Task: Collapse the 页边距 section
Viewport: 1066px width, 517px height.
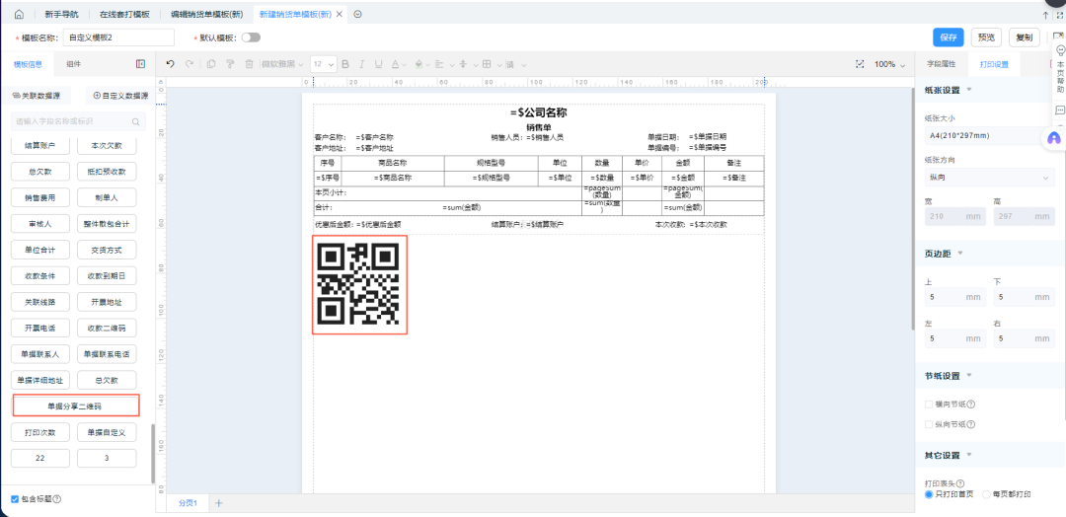Action: [960, 253]
